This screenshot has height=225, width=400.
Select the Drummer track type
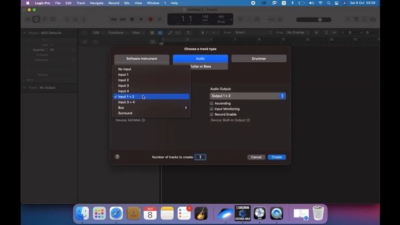[x=259, y=58]
